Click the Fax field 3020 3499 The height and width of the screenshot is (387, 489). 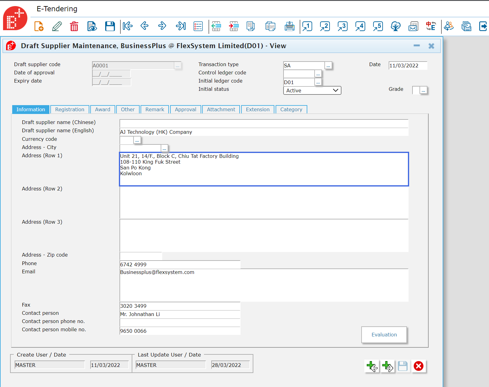180,306
